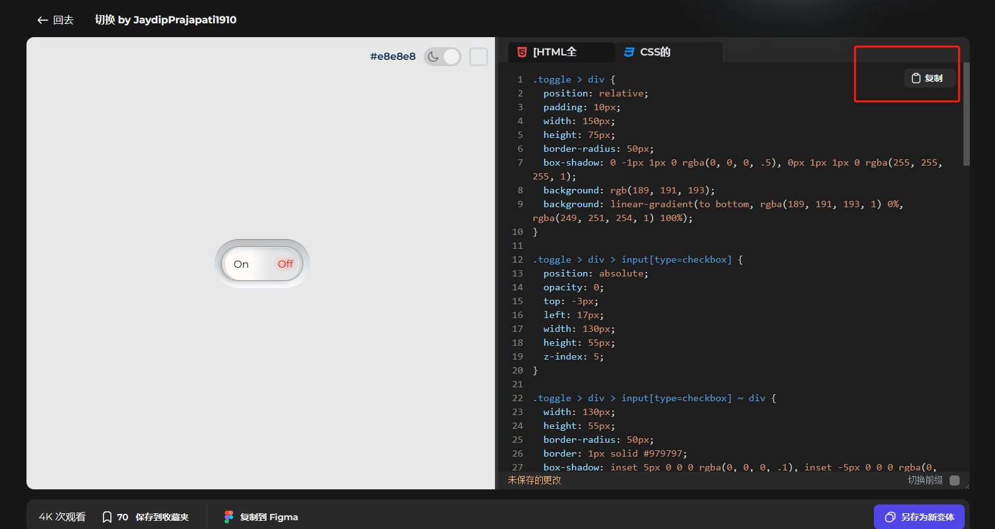Screen dimensions: 995x529
Task: Click the moon icon in the theme switch
Action: click(433, 57)
